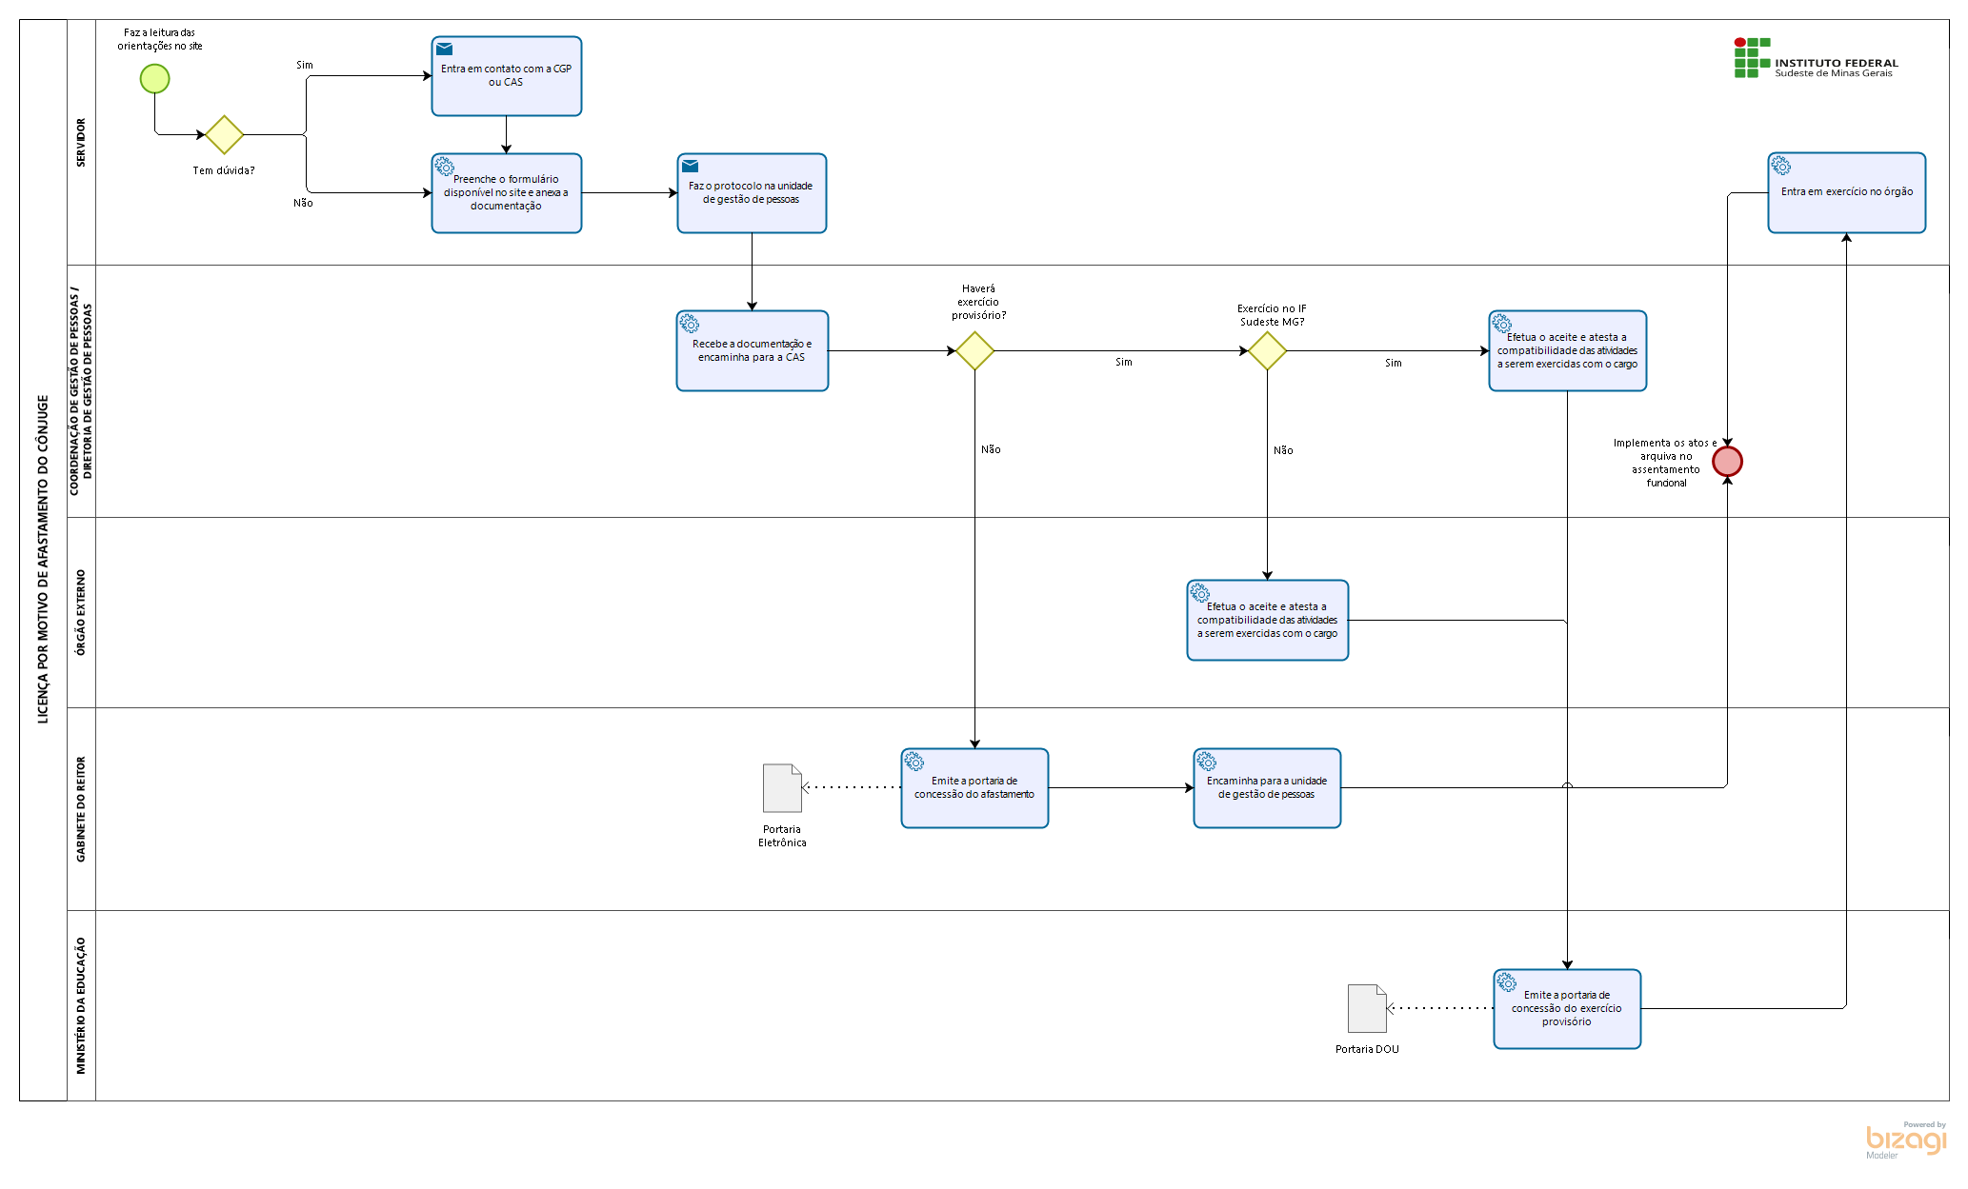
Task: Click 'Não' label below 'Haverá exercício provisório?' gateway
Action: click(992, 449)
